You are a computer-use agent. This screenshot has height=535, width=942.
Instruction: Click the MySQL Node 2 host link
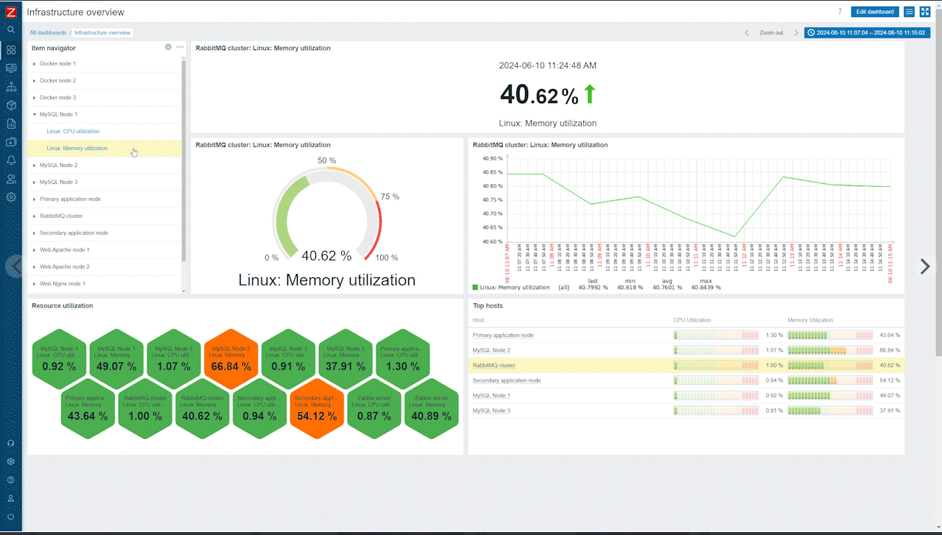[491, 350]
